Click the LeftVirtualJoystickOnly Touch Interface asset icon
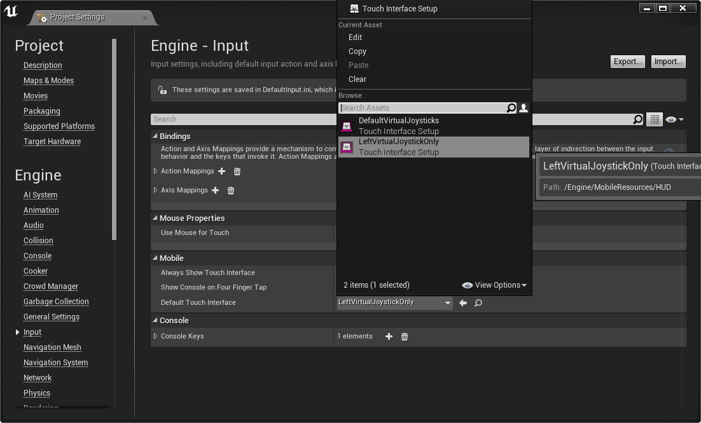The width and height of the screenshot is (701, 423). pos(347,147)
